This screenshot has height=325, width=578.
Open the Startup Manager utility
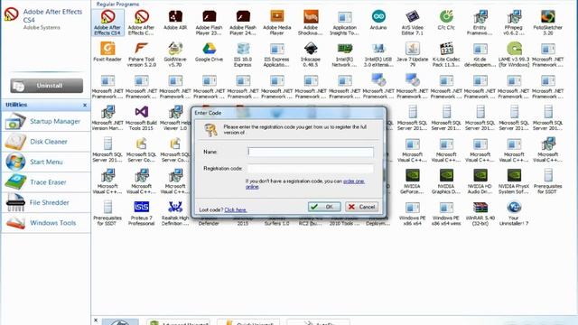click(x=46, y=121)
